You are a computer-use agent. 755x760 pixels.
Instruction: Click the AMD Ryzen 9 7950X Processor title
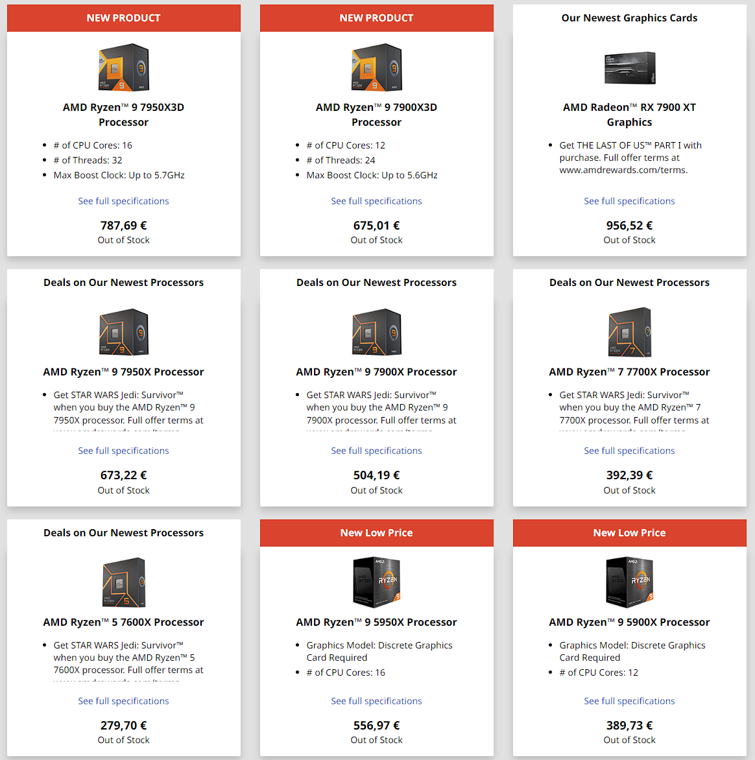124,372
